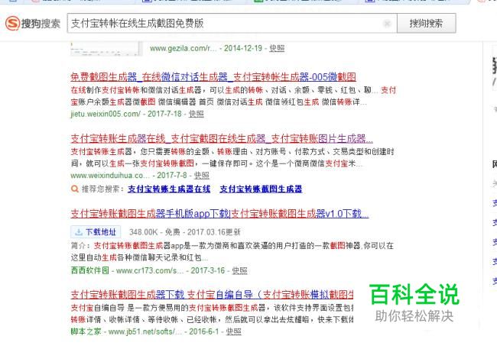Open the thumbnail image of the gezila result

(x=106, y=48)
